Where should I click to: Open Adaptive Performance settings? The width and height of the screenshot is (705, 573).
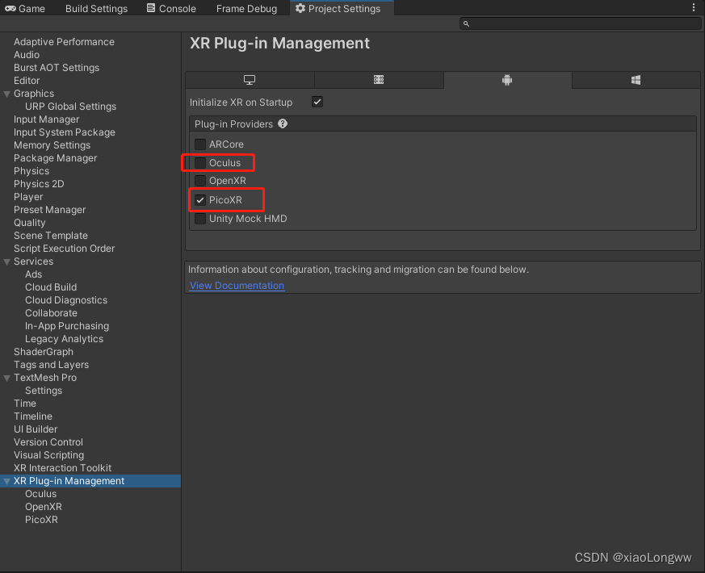tap(65, 42)
